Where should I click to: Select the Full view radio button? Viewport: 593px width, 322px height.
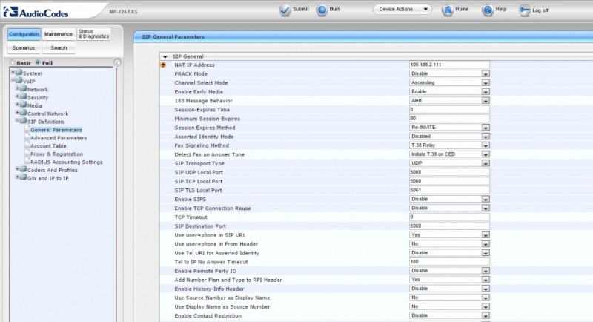[38, 62]
